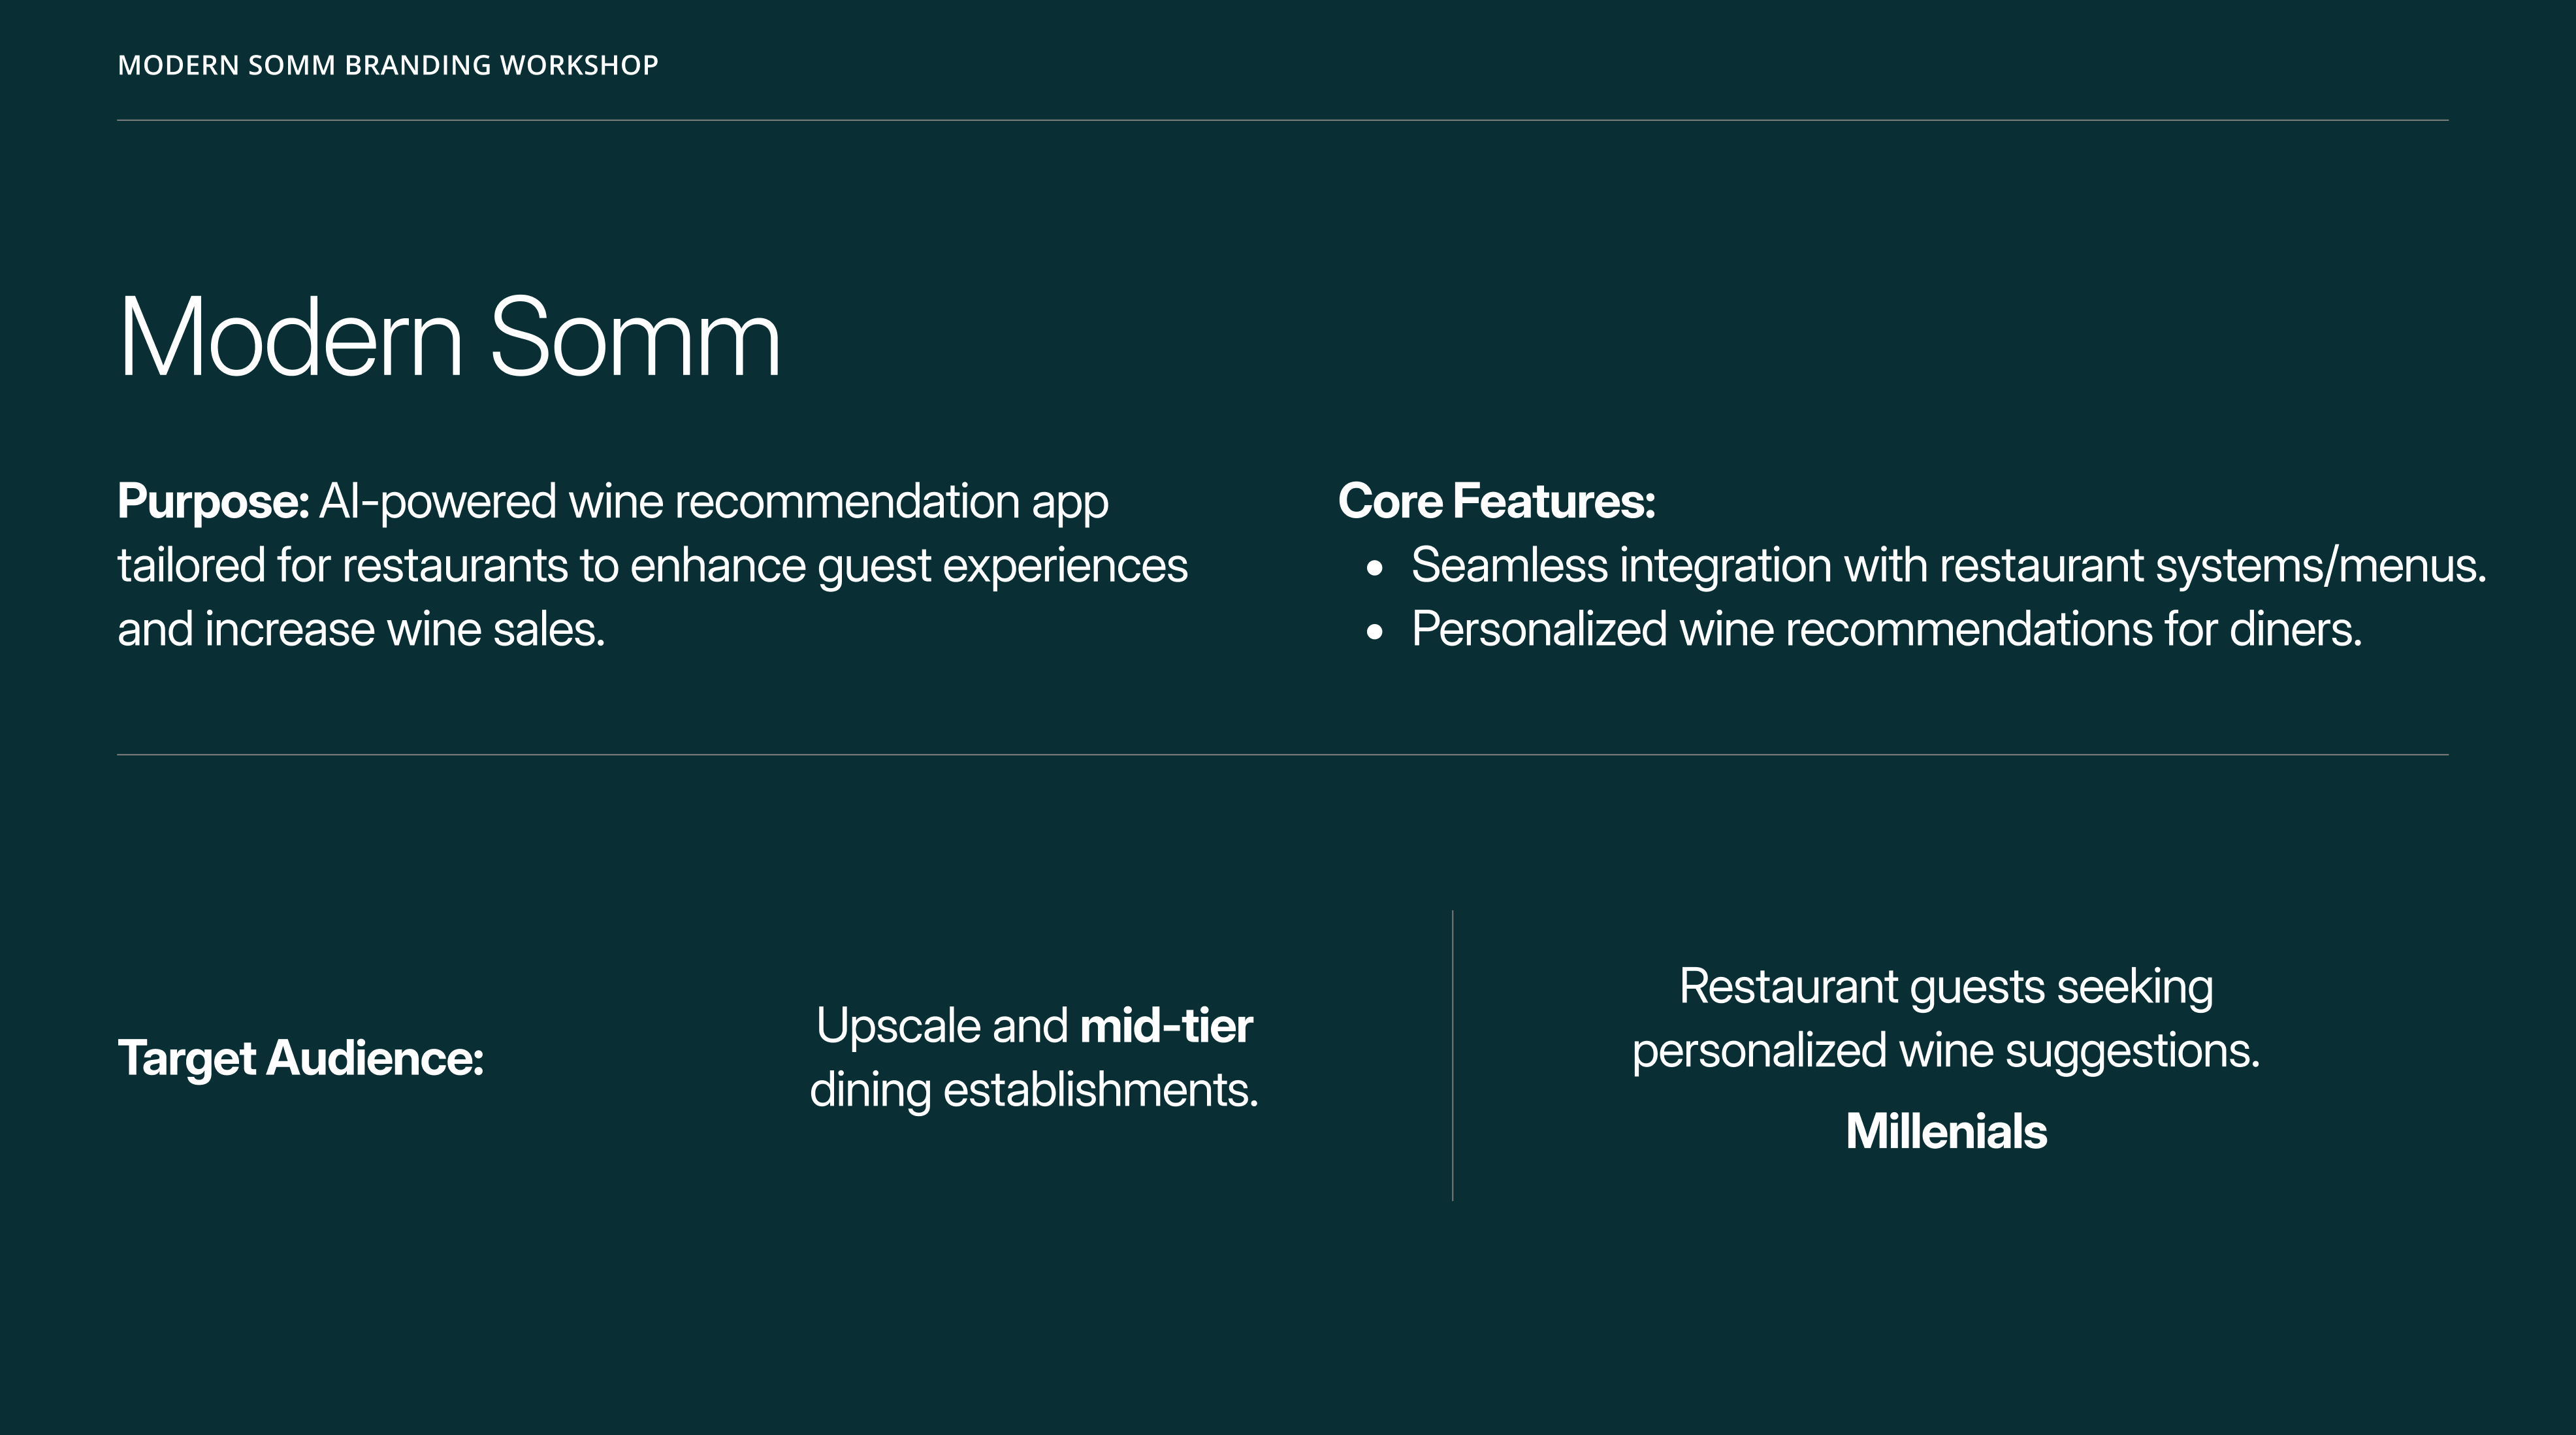Click the horizontal divider above Target Audience
Viewport: 2576px width, 1435px height.
pyautogui.click(x=1282, y=755)
